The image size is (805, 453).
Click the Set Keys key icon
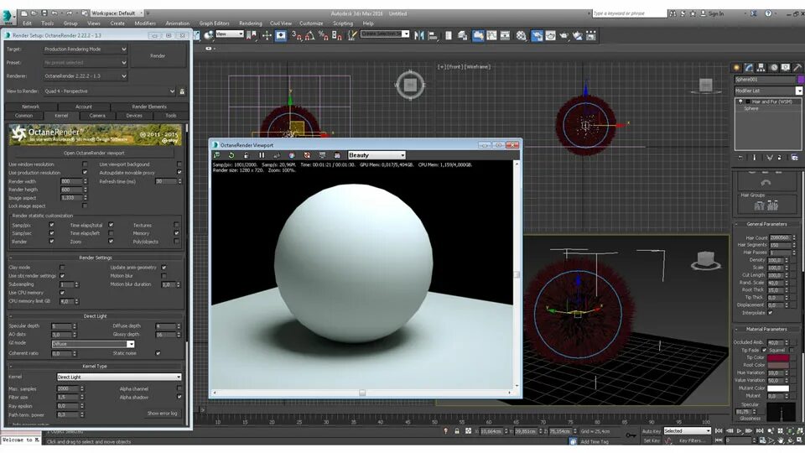[631, 435]
